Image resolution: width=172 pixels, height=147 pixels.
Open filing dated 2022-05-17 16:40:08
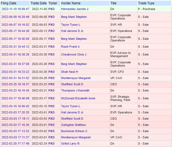(x=15, y=39)
